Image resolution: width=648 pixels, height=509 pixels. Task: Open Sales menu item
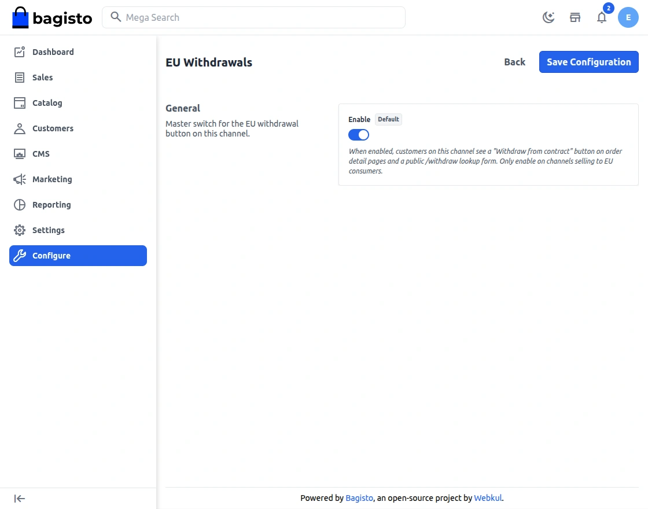click(78, 78)
